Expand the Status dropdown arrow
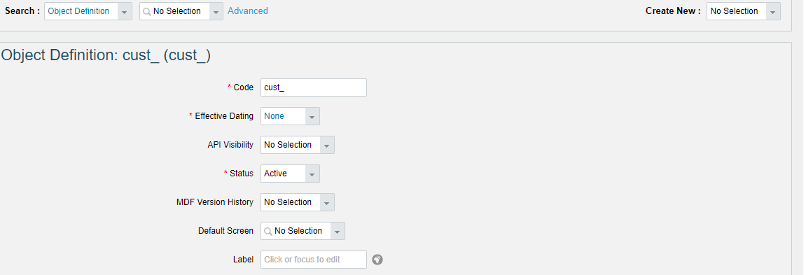 coord(312,174)
